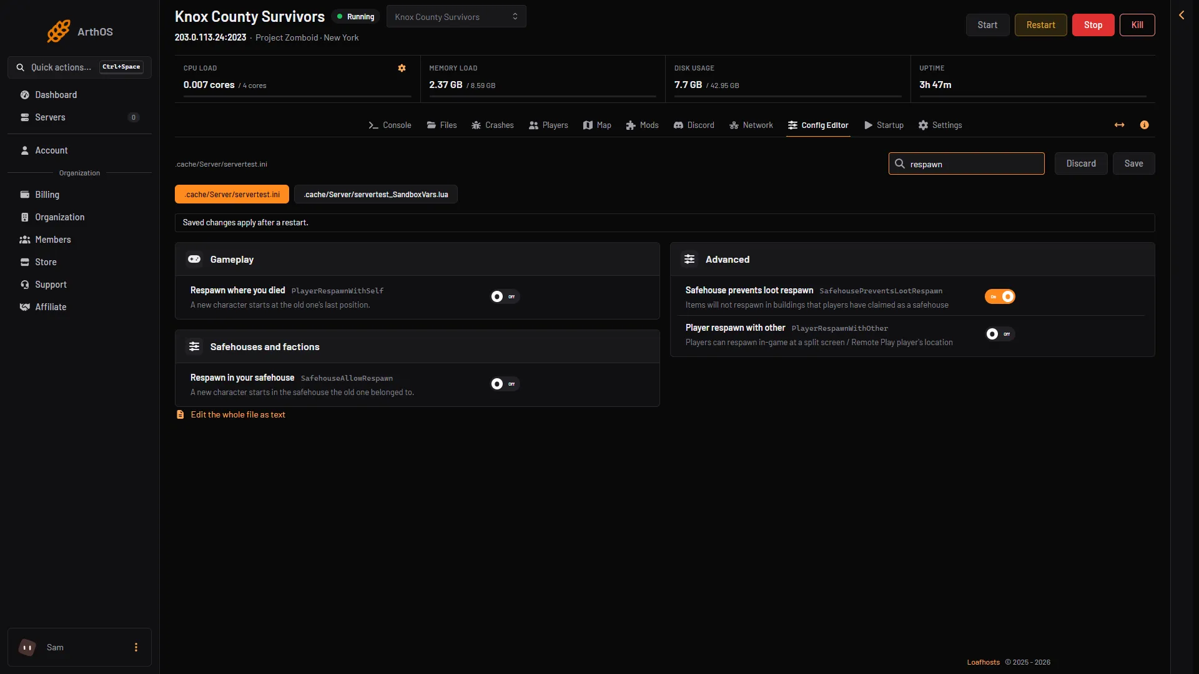1199x674 pixels.
Task: Collapse right panel with chevron arrow
Action: [1182, 15]
